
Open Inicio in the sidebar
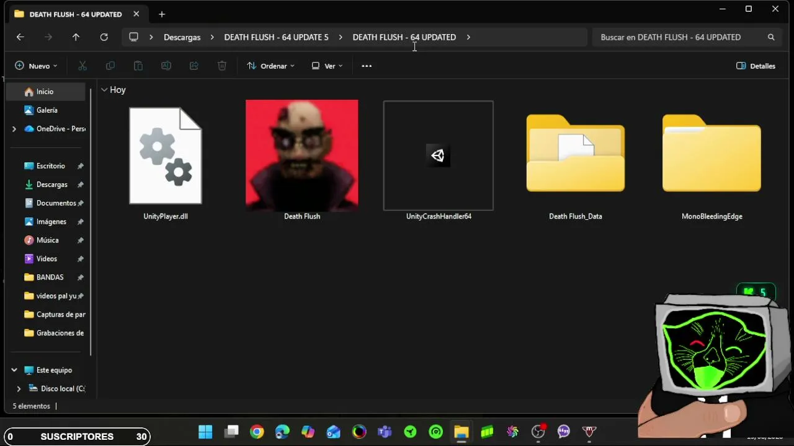[x=46, y=92]
